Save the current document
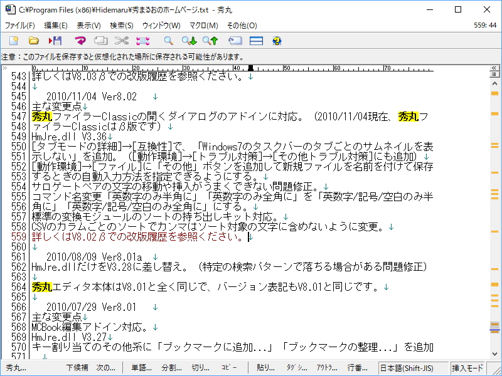 click(55, 41)
